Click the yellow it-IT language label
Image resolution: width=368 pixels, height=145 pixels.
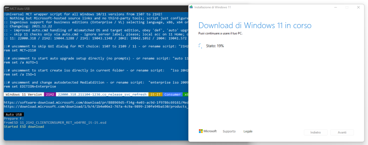[156, 94]
